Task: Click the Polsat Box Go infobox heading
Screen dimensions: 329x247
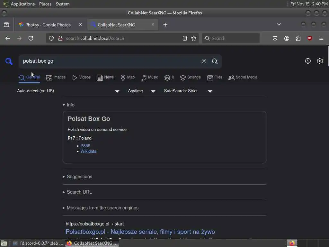Action: pos(89,119)
